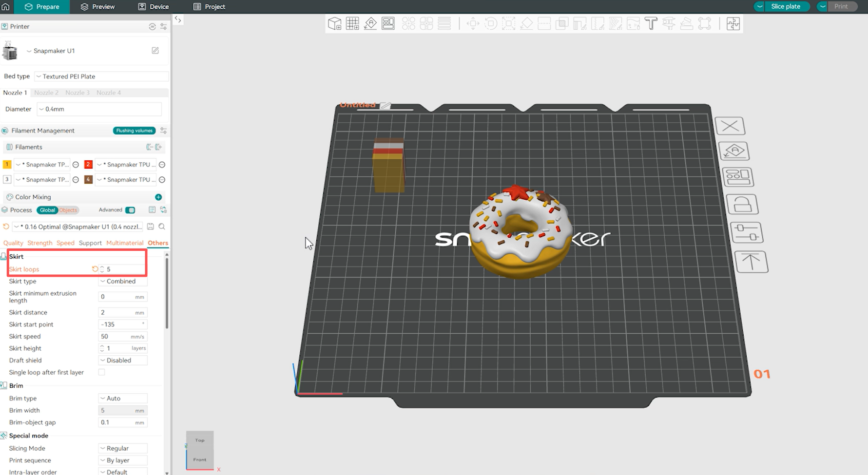Click the printer connection icon in the Printer header
This screenshot has height=475, width=868.
coord(152,26)
